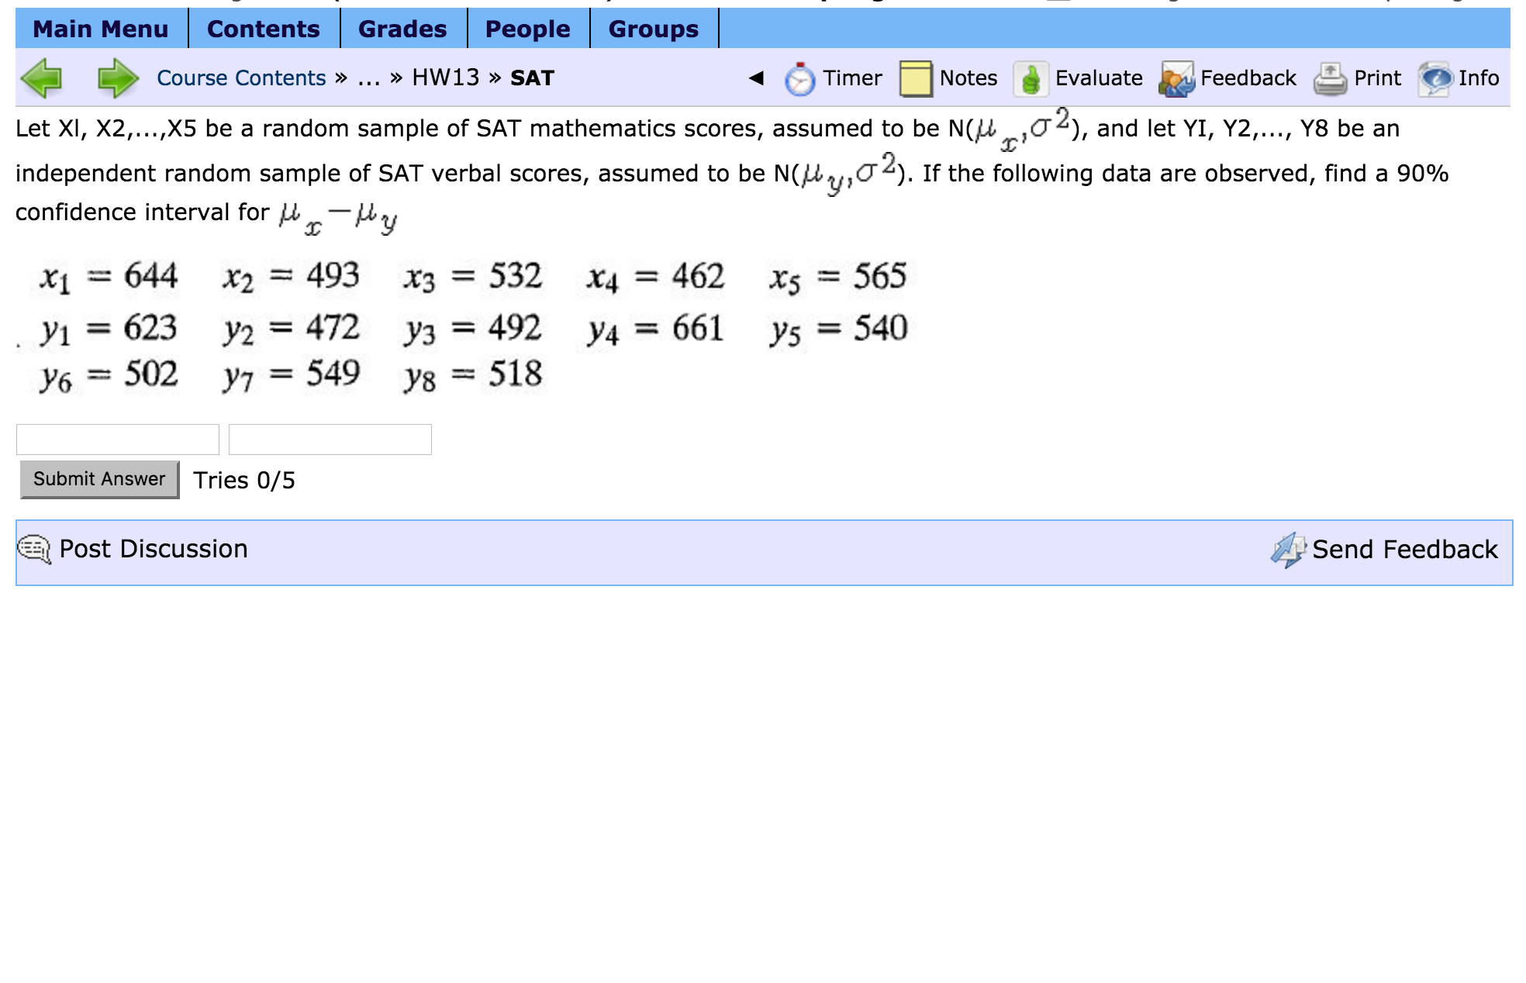
Task: Open the Main Menu
Action: (x=101, y=29)
